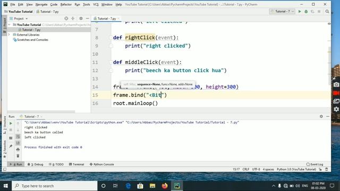Click the Stop icon in the top toolbar
The image size is (340, 191).
[x=319, y=12]
